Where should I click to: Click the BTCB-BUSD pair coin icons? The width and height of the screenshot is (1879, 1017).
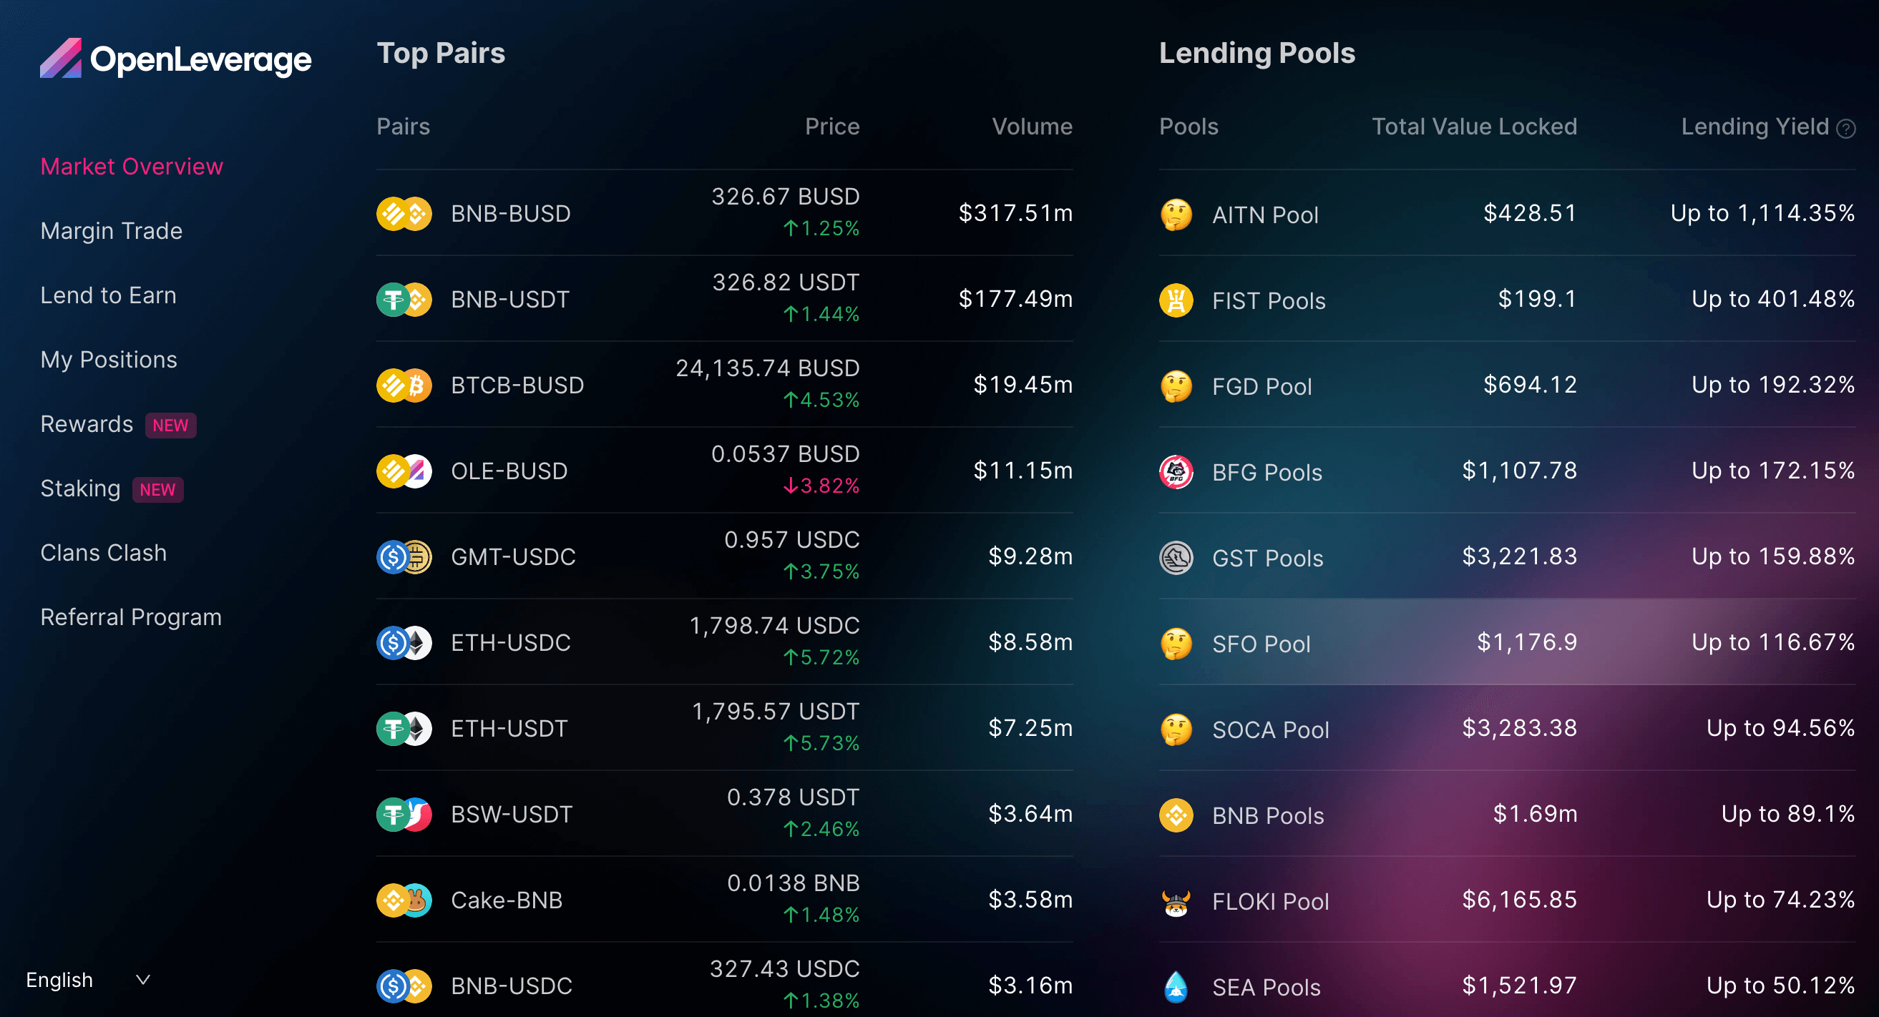(x=404, y=385)
